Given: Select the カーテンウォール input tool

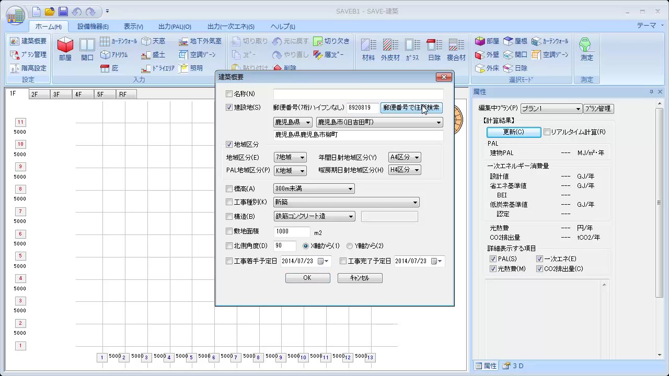Looking at the screenshot, I should point(119,41).
